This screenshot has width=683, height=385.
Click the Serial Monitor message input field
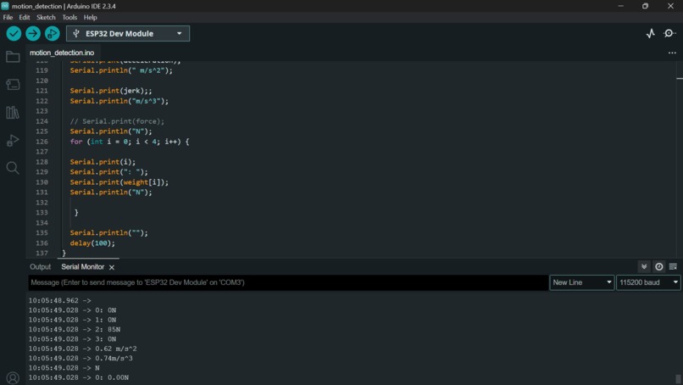click(288, 282)
